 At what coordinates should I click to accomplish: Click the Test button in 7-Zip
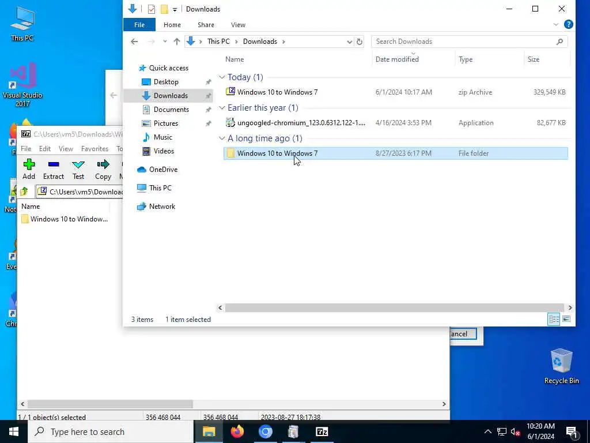(x=78, y=169)
